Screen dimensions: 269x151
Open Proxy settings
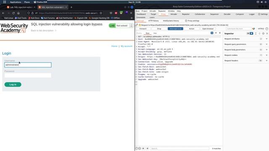click(192, 21)
